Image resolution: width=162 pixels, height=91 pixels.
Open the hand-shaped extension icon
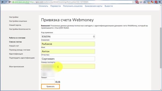click(149, 2)
